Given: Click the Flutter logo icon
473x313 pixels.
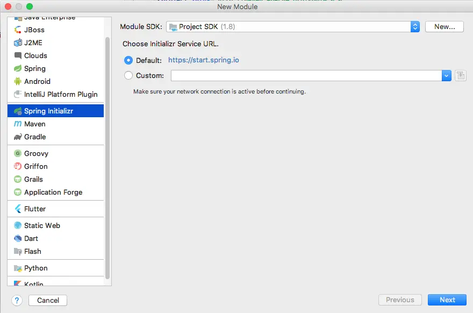Looking at the screenshot, I should (18, 209).
